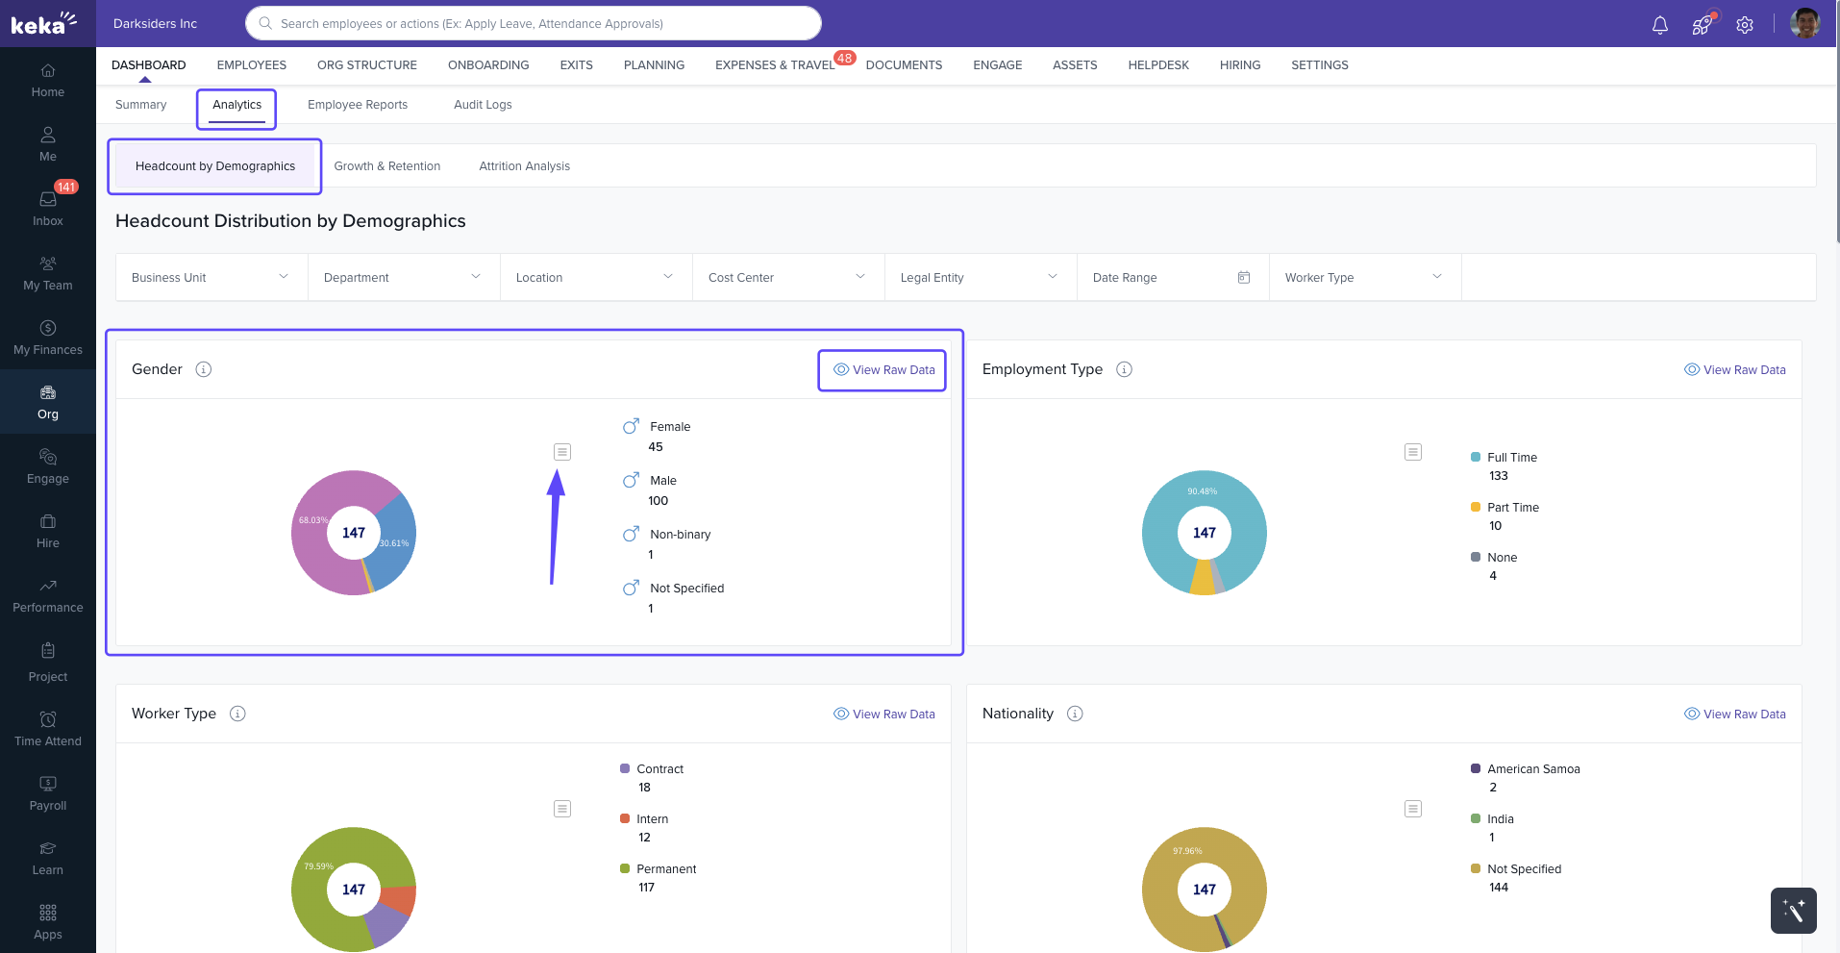Expand the Department filter dropdown
The width and height of the screenshot is (1840, 953).
click(404, 278)
